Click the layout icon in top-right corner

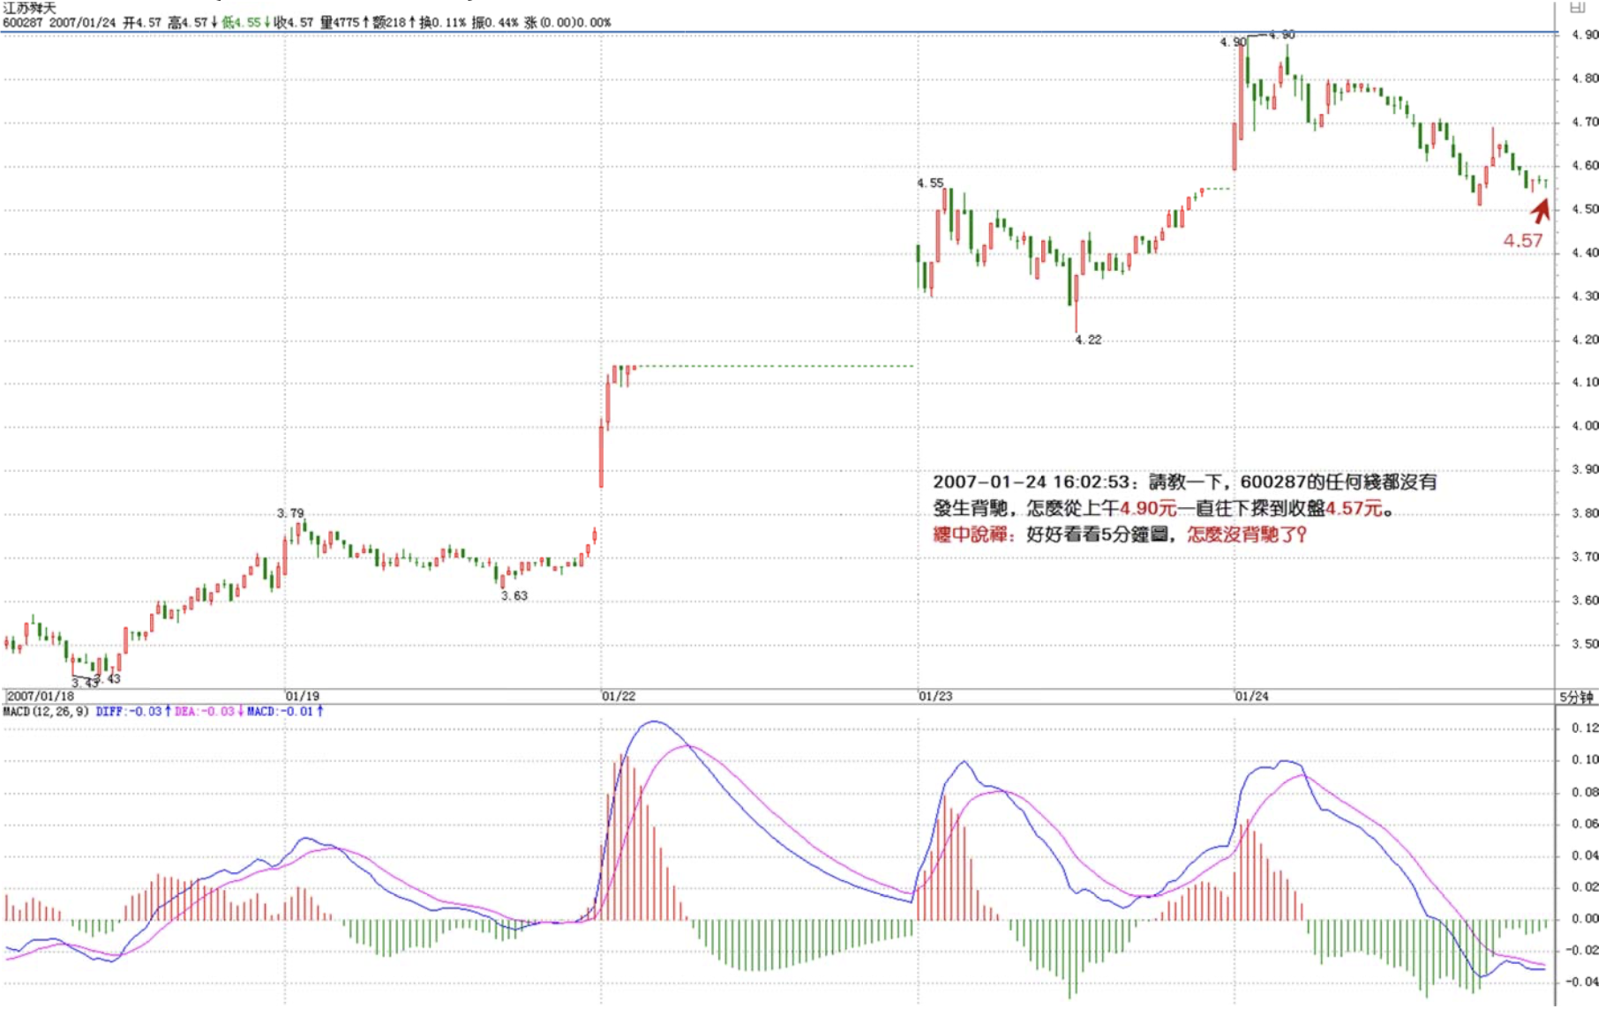coord(1578,7)
